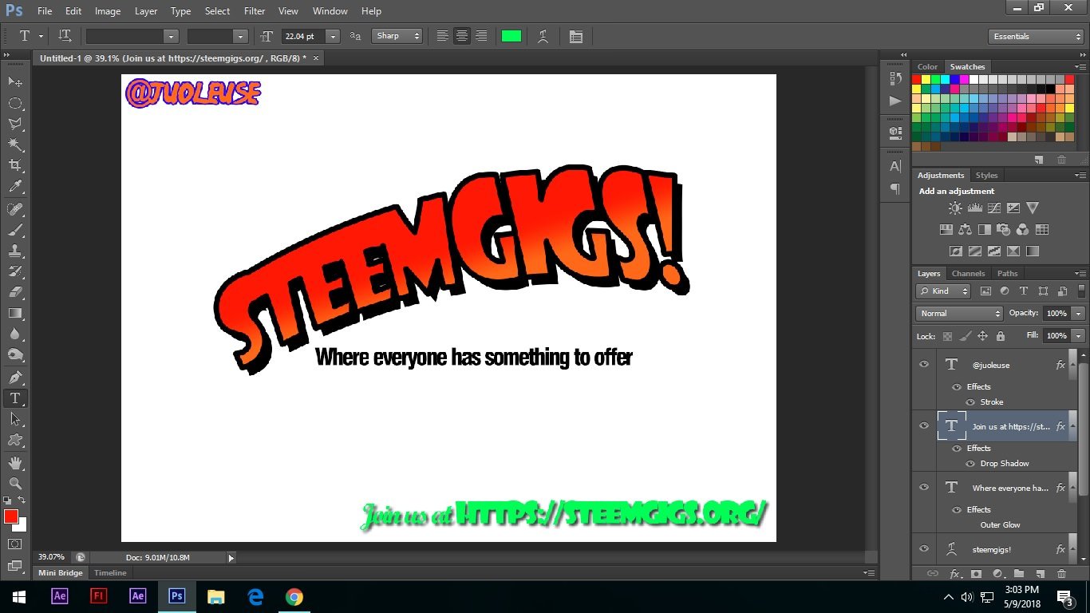Select the Brush tool
The width and height of the screenshot is (1090, 613).
pos(15,230)
